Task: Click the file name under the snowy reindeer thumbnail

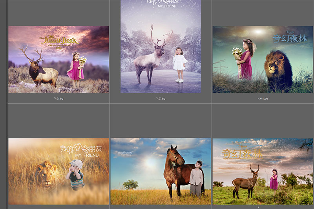Action: point(161,98)
